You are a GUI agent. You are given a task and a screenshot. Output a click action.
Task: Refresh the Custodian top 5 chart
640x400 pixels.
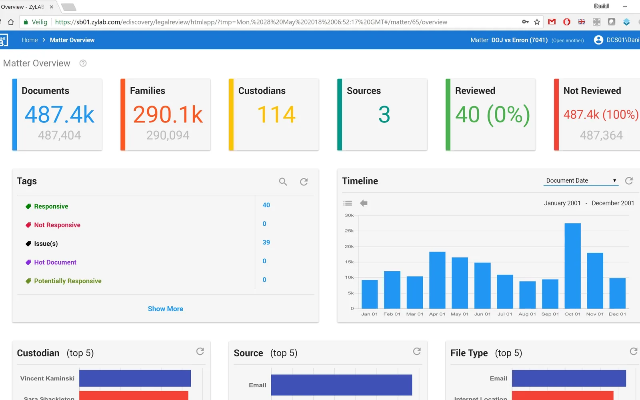[x=200, y=351]
